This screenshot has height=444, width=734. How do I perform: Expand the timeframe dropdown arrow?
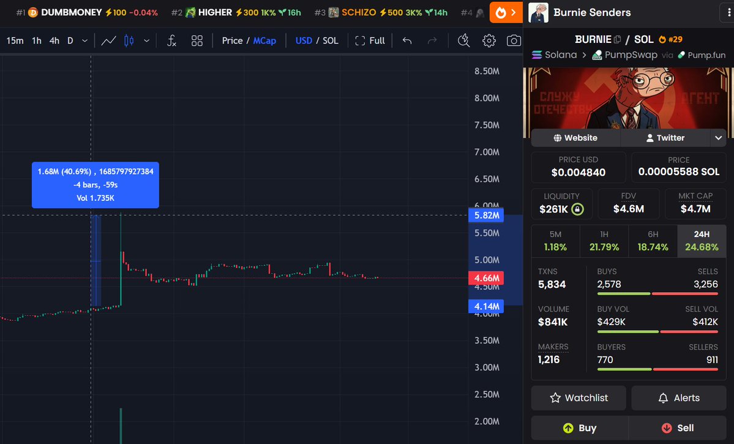tap(84, 41)
